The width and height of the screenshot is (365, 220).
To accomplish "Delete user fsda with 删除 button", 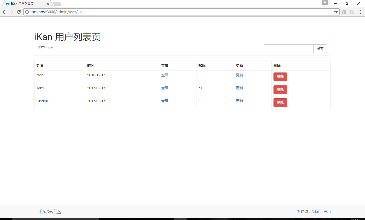I will (280, 77).
